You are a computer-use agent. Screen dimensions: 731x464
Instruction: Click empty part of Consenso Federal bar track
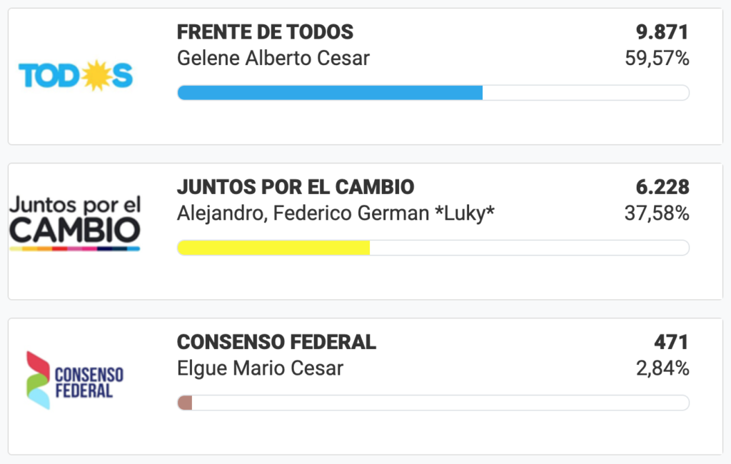point(440,403)
